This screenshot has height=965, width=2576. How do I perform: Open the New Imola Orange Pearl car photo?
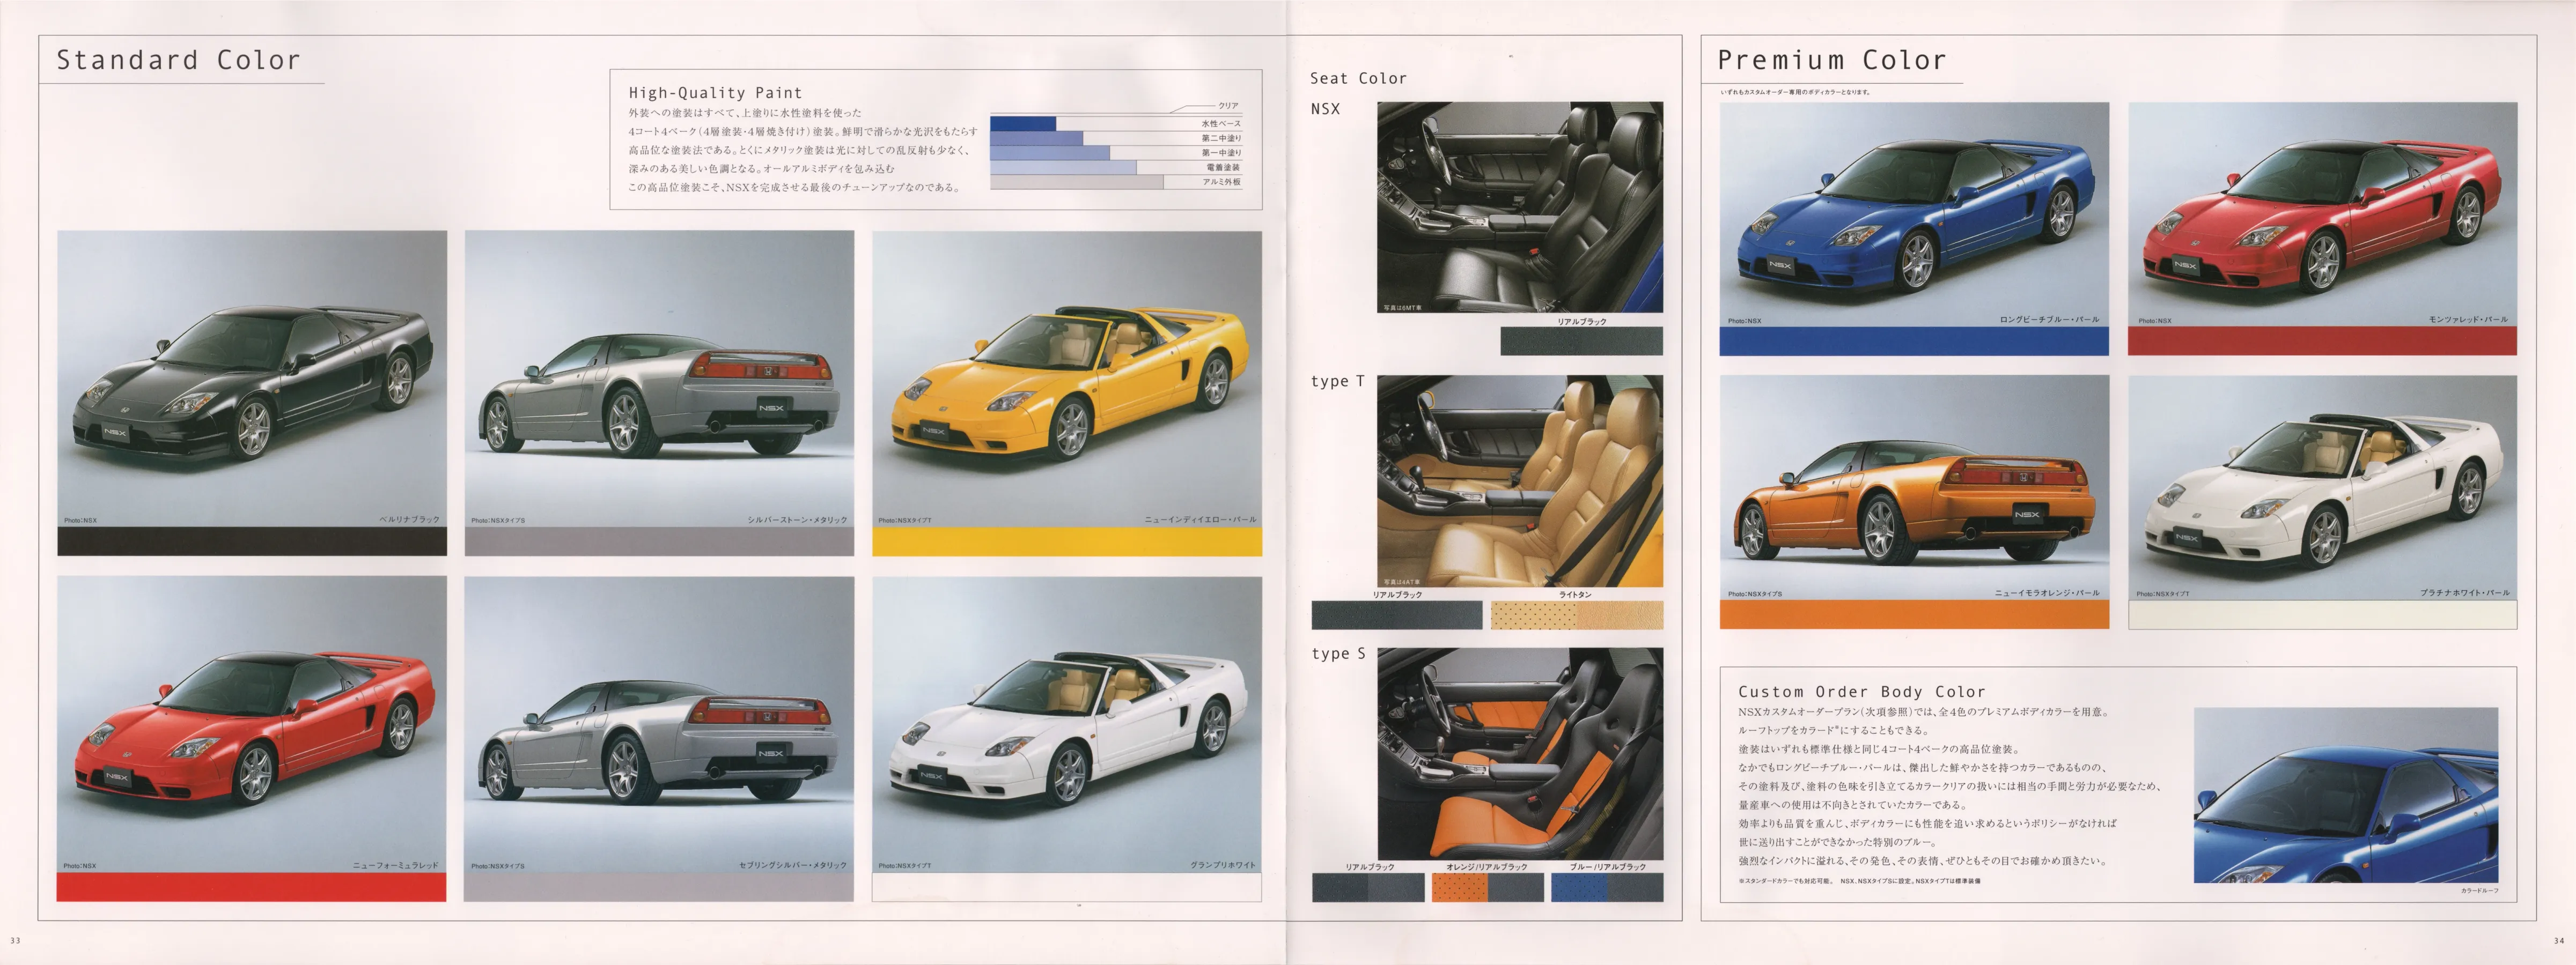click(x=1914, y=487)
